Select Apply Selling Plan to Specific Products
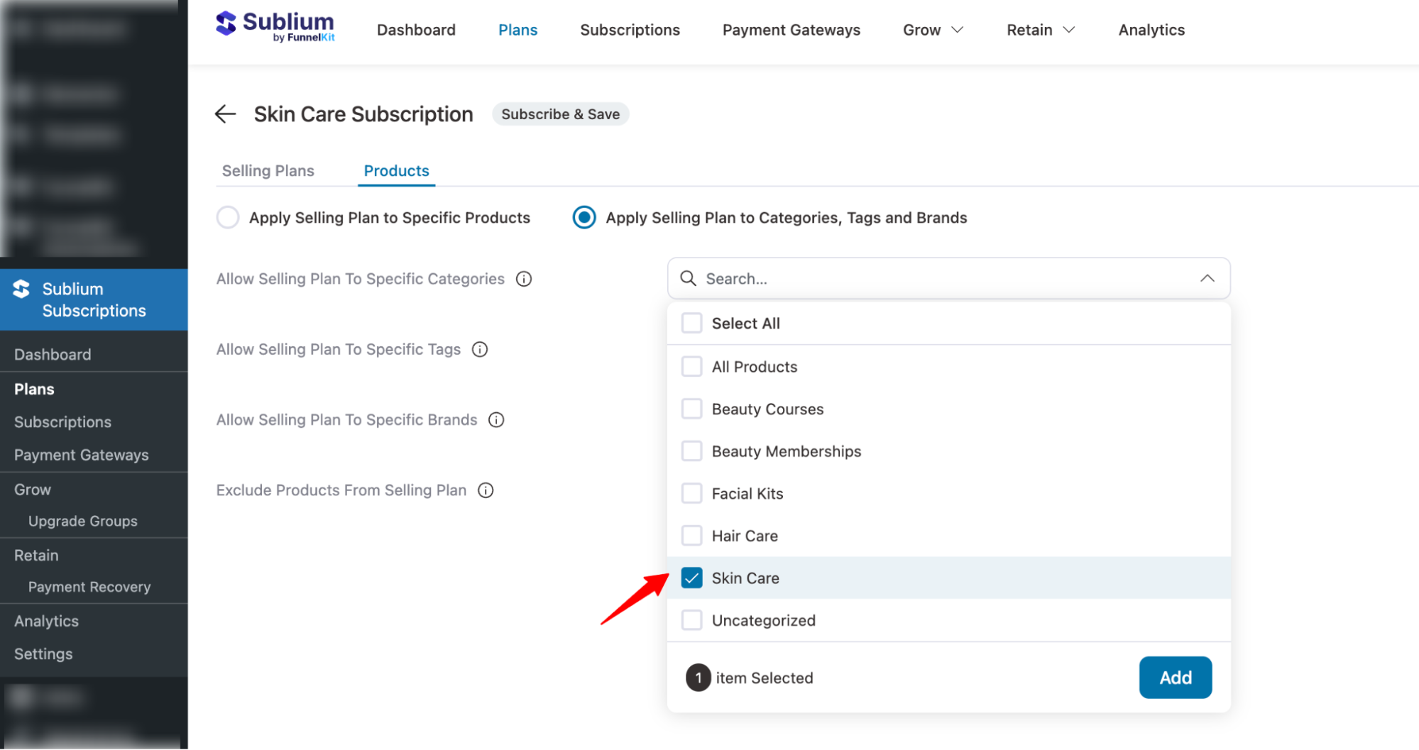The height and width of the screenshot is (750, 1419). [228, 218]
